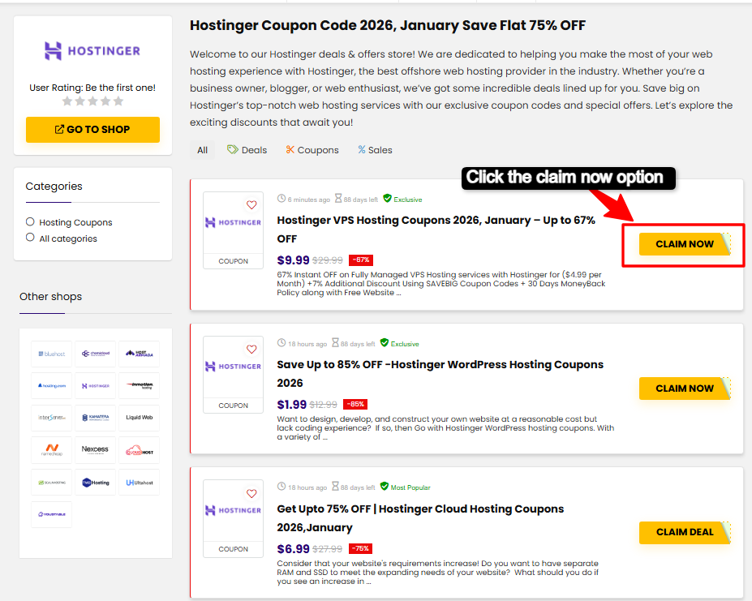Open the Liquid Web shop tile

139,418
